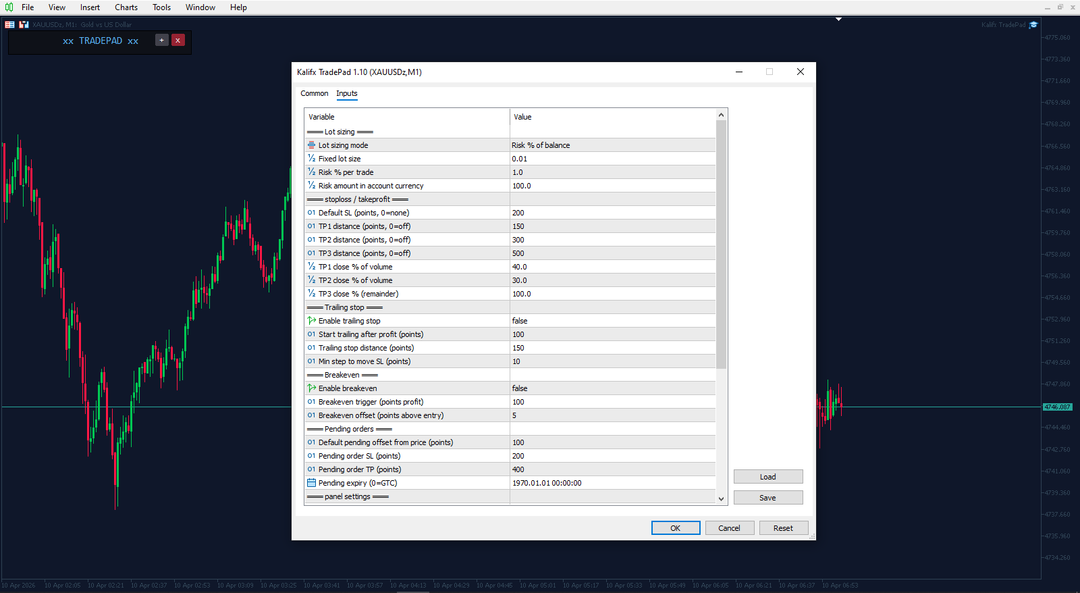Click TP1 close % value 40.0
This screenshot has height=593, width=1080.
pyautogui.click(x=612, y=267)
